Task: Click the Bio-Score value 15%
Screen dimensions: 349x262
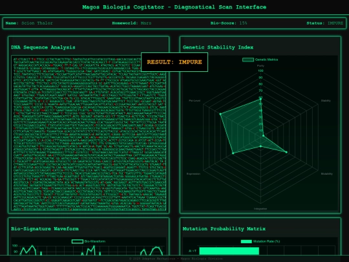Action: click(x=243, y=23)
